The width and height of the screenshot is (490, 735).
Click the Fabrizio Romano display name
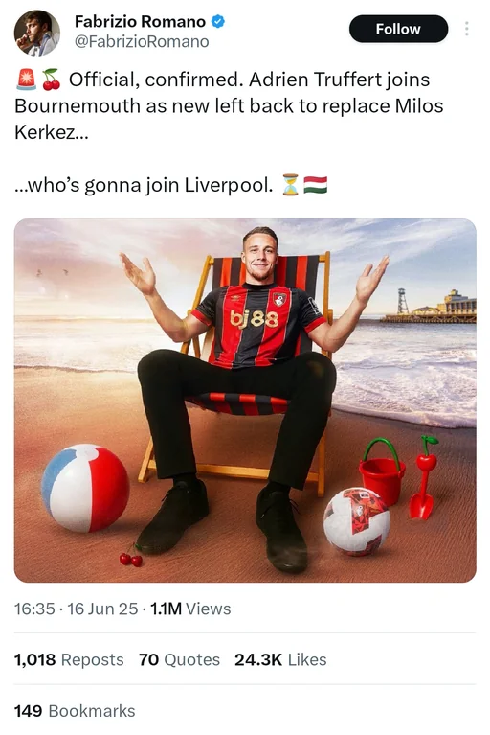pyautogui.click(x=140, y=22)
